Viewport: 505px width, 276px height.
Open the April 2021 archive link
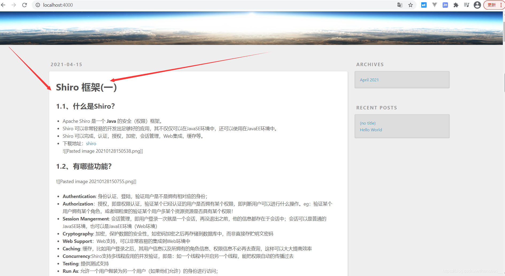(369, 80)
